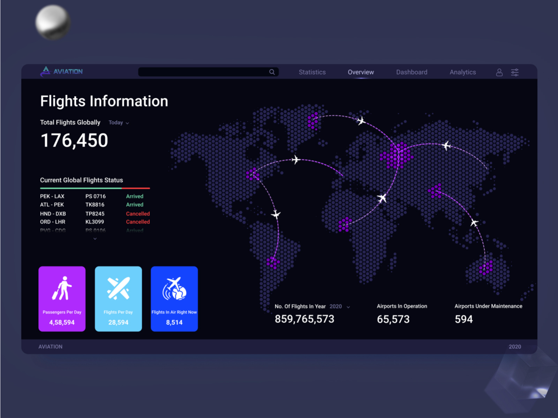The image size is (558, 418).
Task: Open the search field magnifier icon
Action: tap(272, 72)
